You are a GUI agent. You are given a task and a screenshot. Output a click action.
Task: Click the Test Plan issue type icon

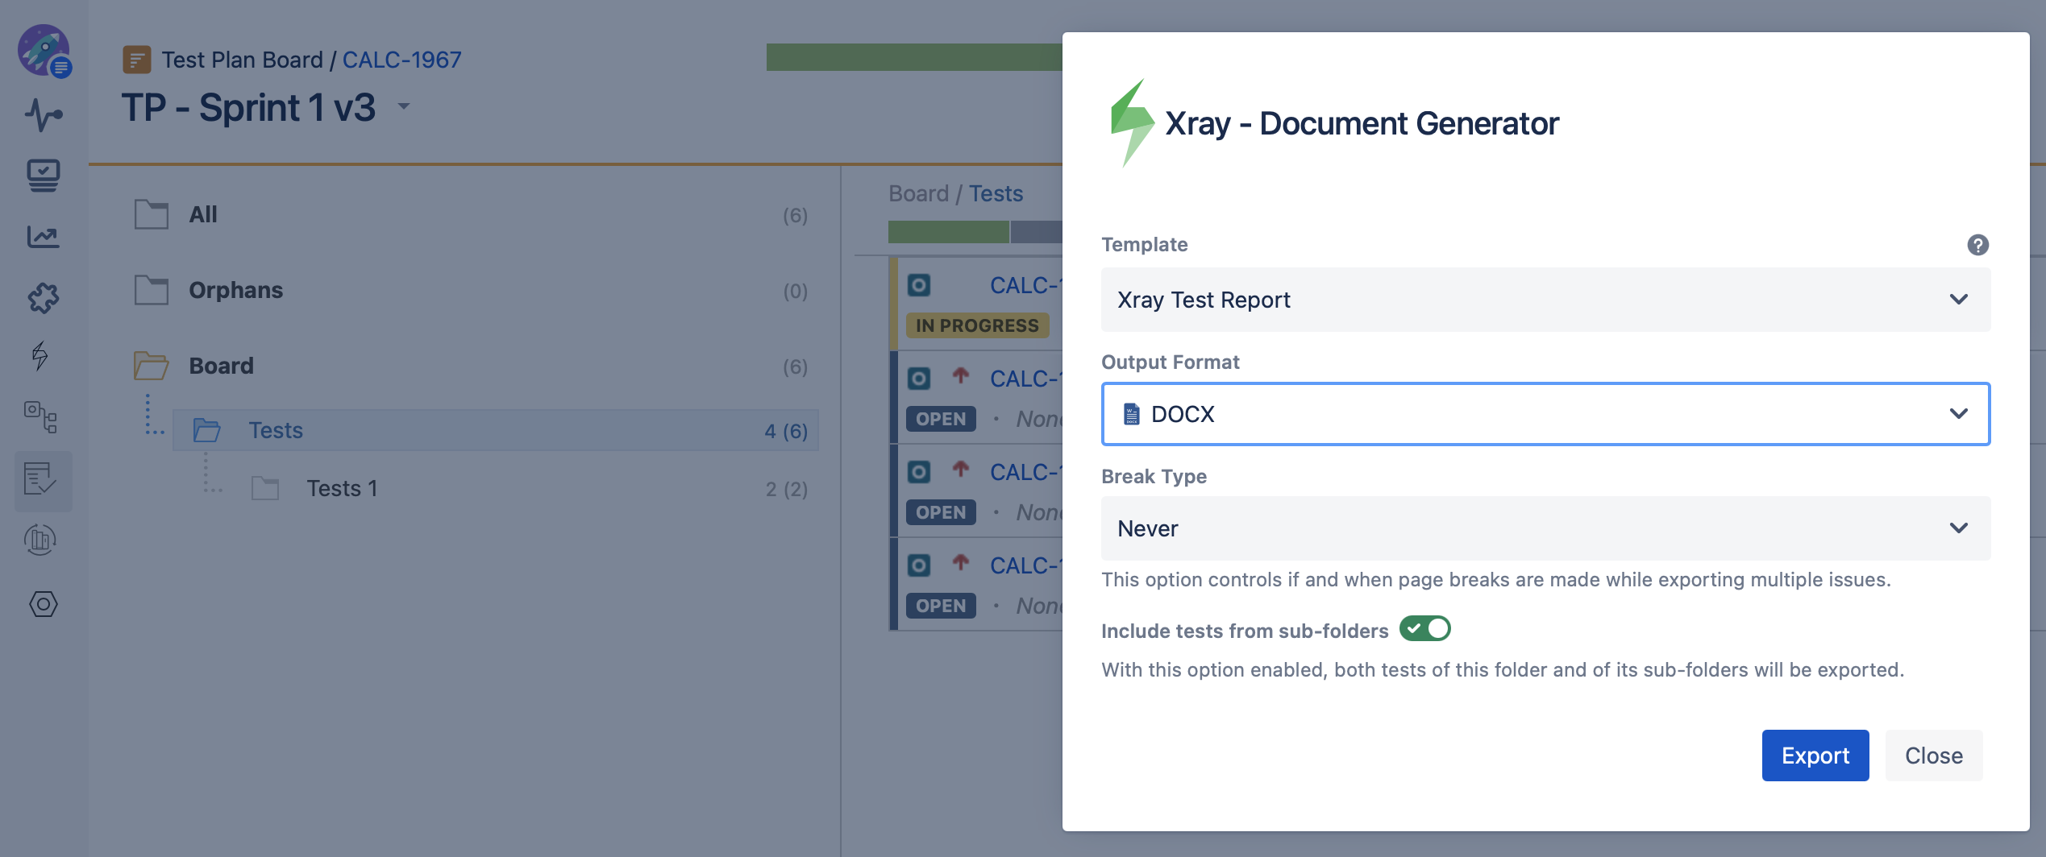click(136, 60)
